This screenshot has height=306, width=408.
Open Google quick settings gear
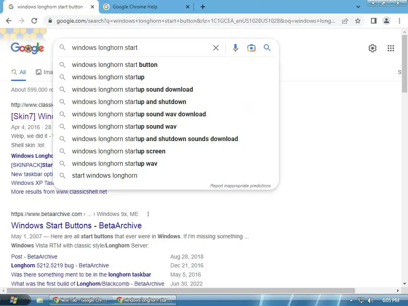click(x=373, y=48)
